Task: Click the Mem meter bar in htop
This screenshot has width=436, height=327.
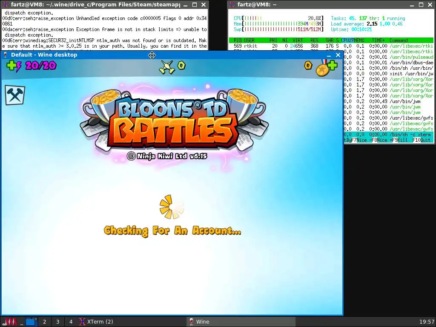Action: (278, 24)
